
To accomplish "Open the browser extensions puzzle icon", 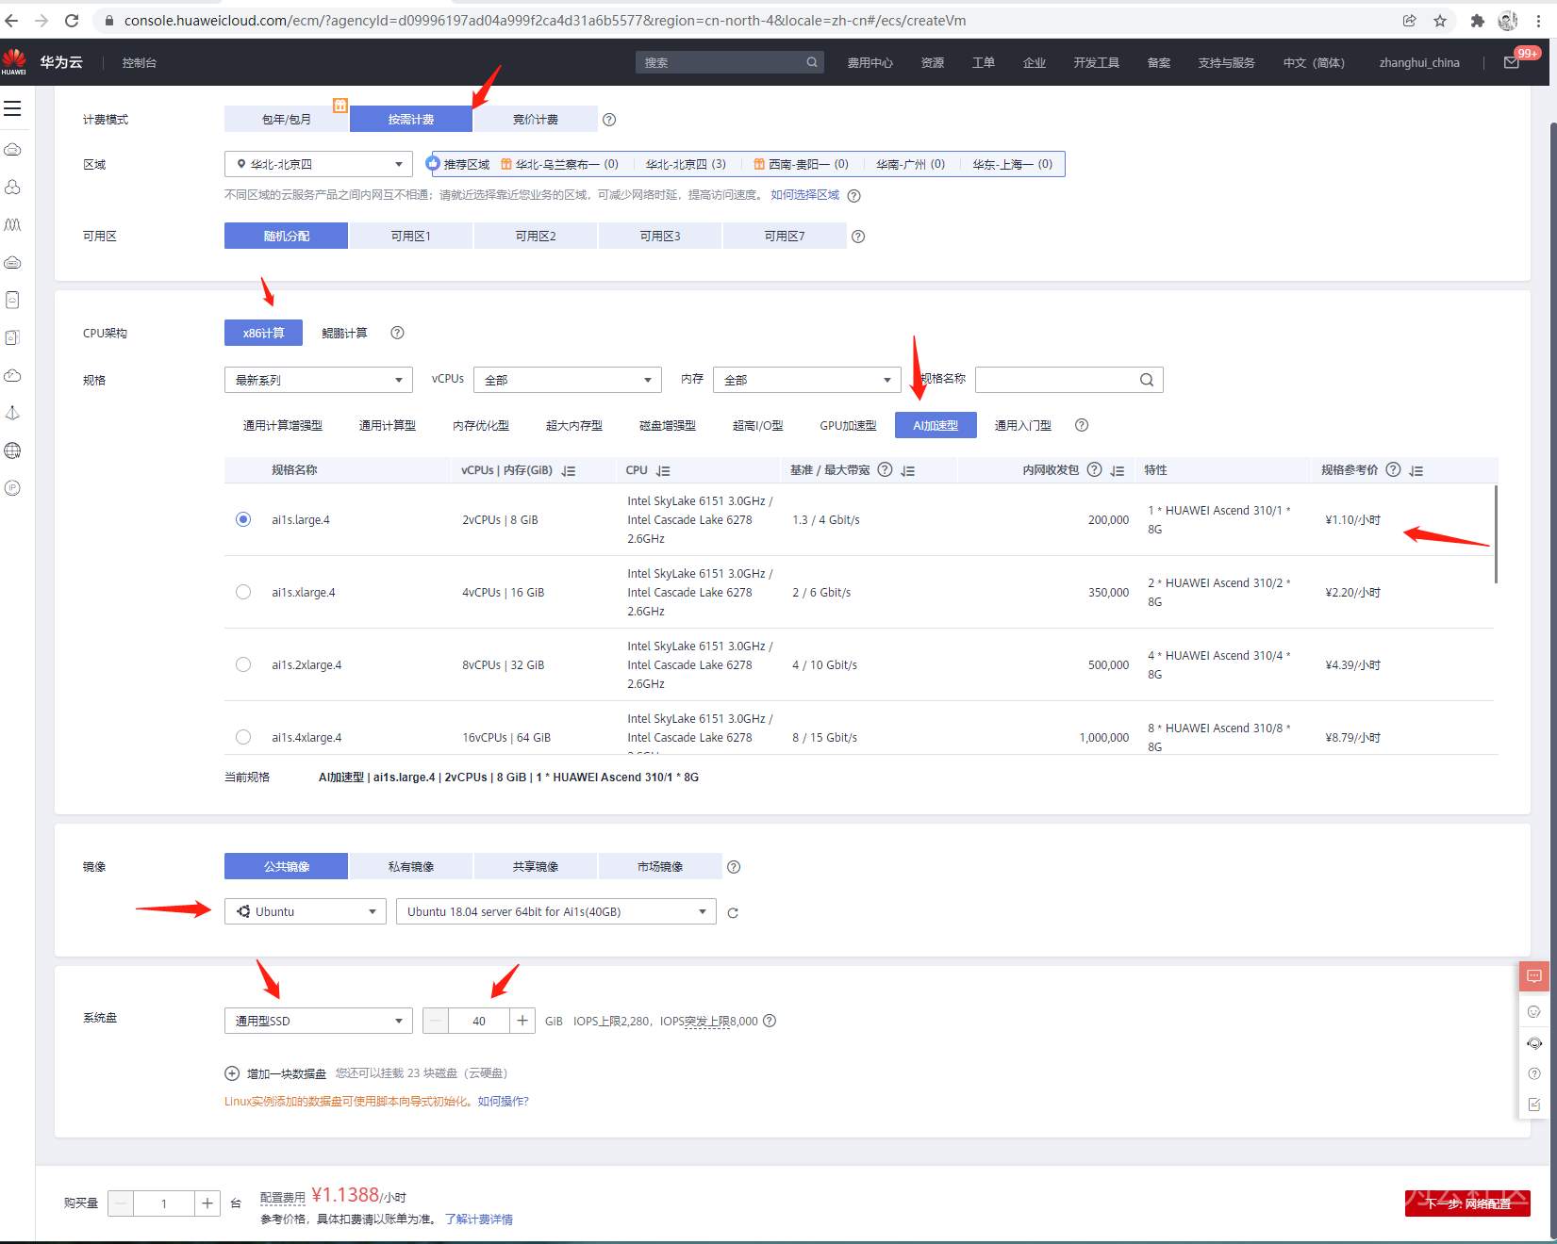I will pyautogui.click(x=1478, y=20).
